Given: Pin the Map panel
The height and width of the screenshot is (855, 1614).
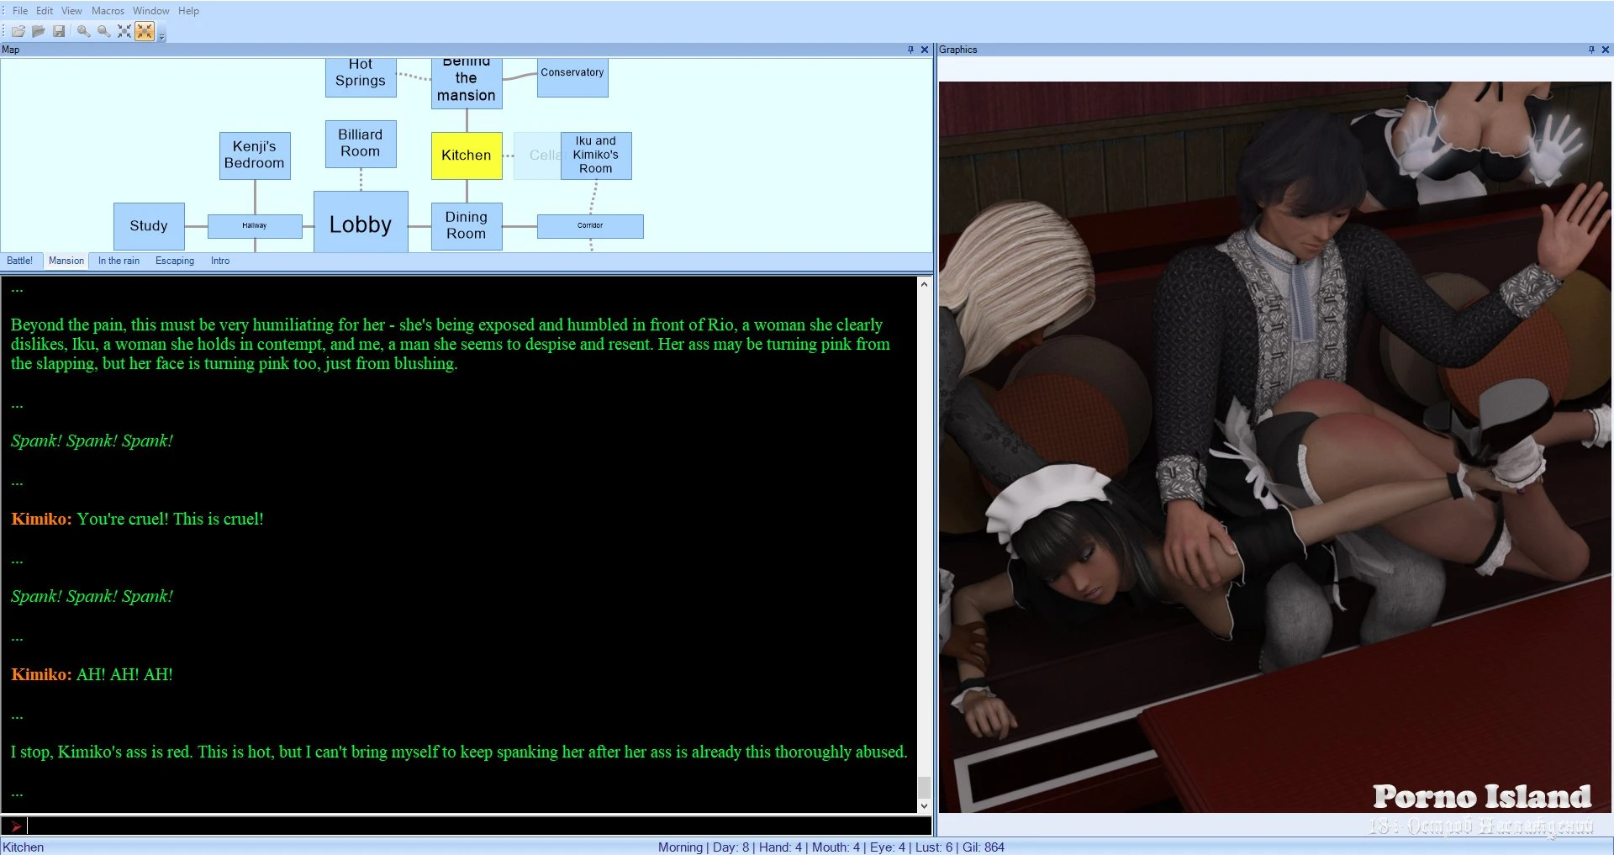Looking at the screenshot, I should click(910, 50).
